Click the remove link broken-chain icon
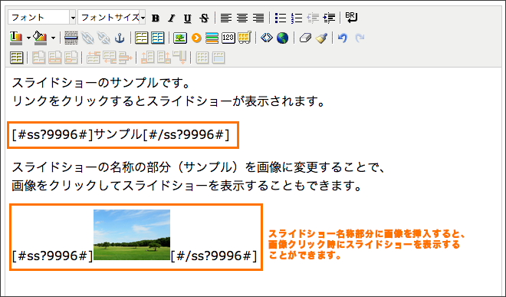This screenshot has height=297, width=506. click(103, 38)
